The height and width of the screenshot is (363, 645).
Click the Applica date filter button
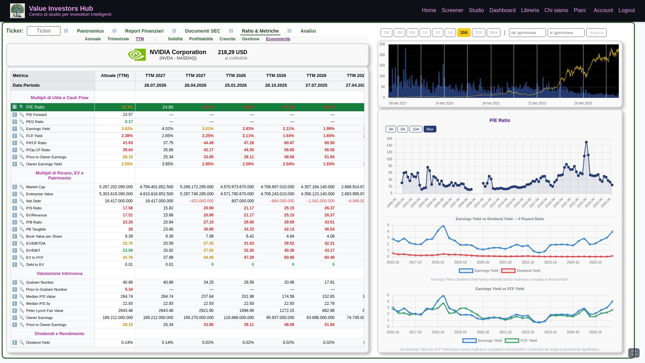596,33
